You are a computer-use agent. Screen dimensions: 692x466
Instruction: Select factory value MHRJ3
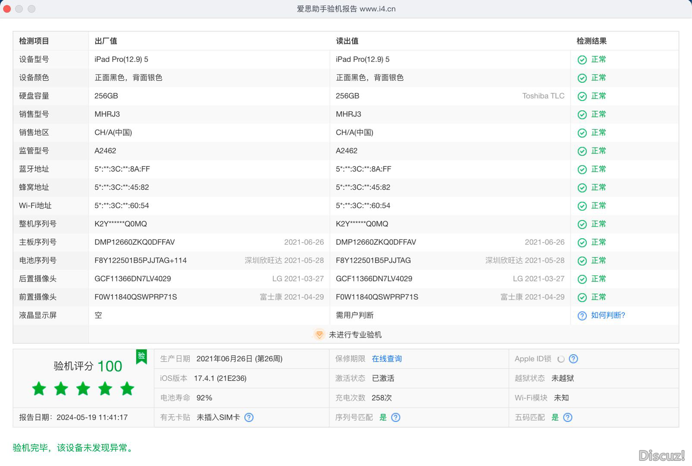tap(107, 114)
